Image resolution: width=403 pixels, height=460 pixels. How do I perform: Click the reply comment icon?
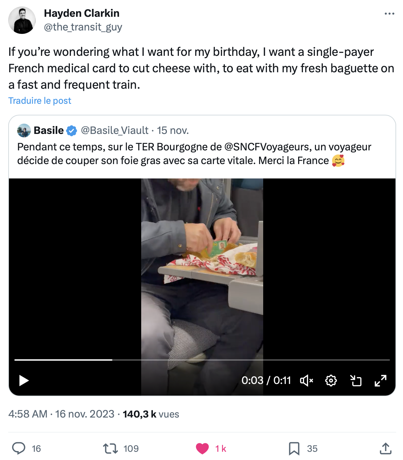pyautogui.click(x=19, y=448)
